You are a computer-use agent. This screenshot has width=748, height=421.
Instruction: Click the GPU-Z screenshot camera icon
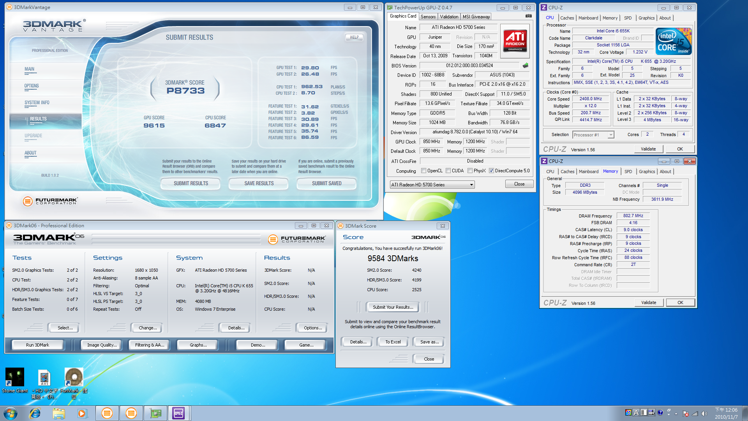[x=528, y=16]
